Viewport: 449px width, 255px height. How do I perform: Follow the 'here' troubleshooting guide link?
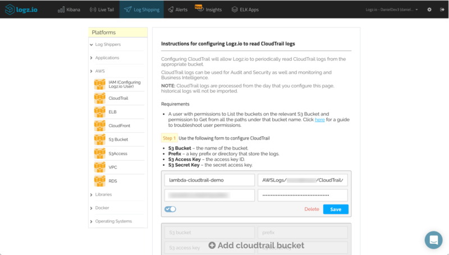319,120
